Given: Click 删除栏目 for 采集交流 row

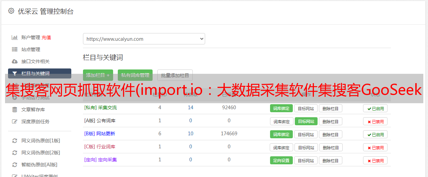Looking at the screenshot, I should (330, 108).
